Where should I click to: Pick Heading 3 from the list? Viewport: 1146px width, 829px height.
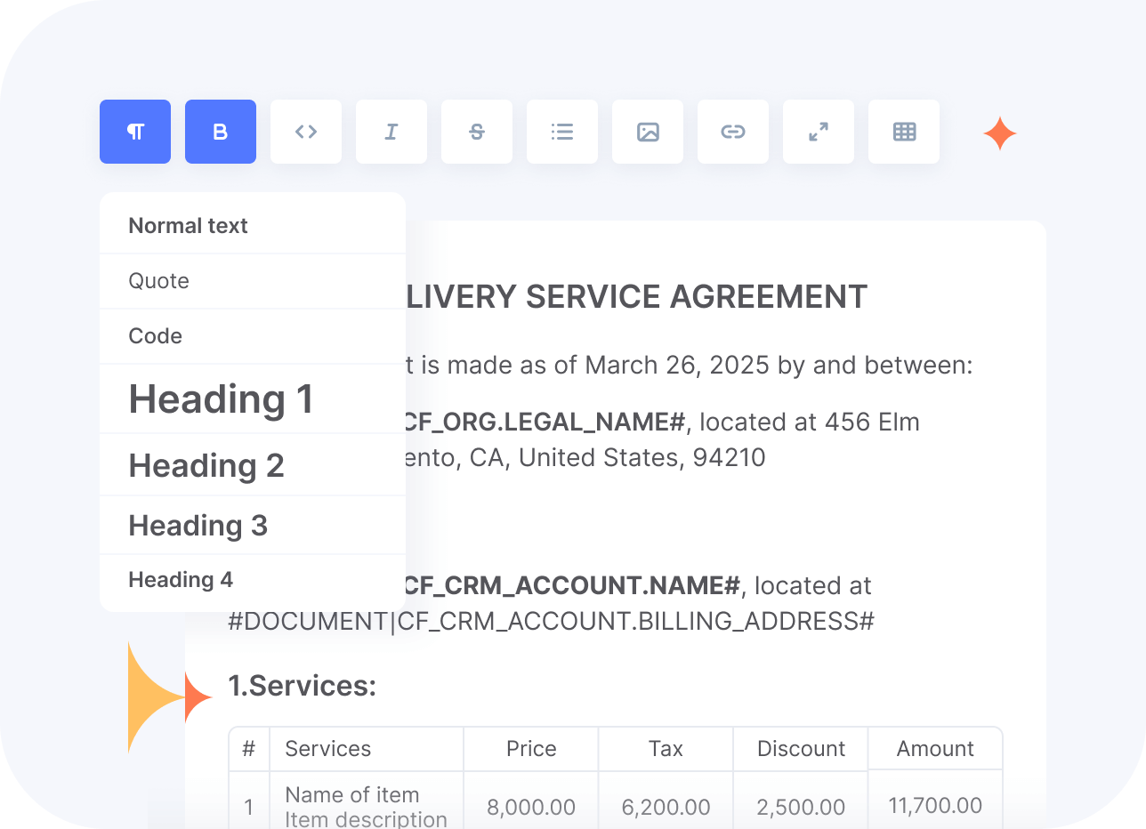pyautogui.click(x=198, y=526)
